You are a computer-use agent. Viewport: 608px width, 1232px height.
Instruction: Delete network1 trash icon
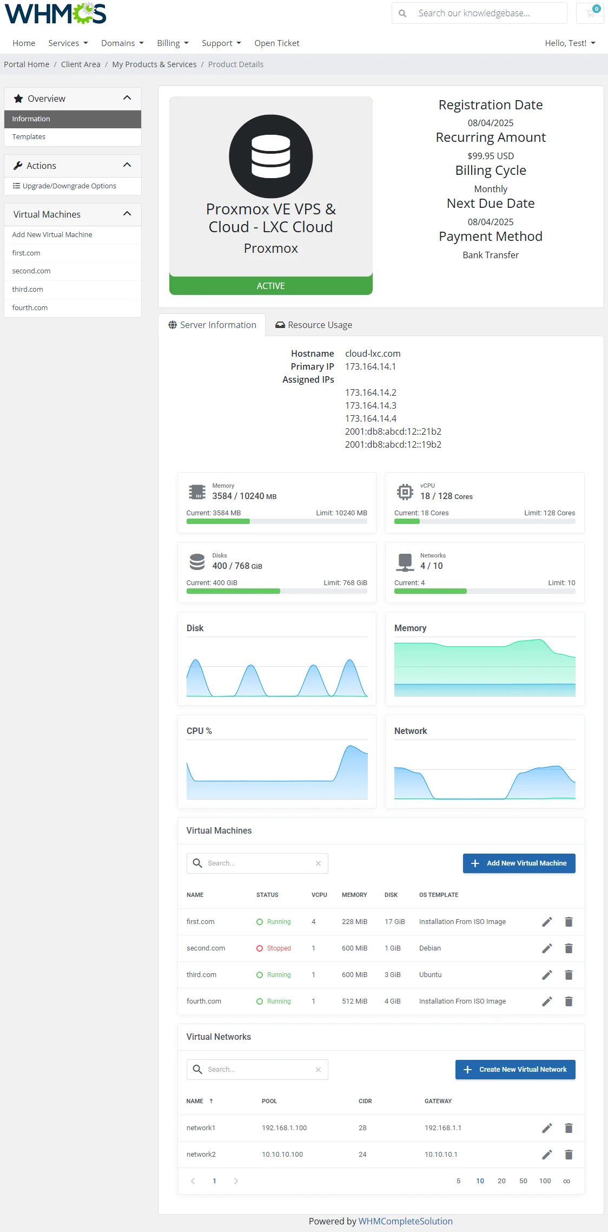click(569, 1128)
